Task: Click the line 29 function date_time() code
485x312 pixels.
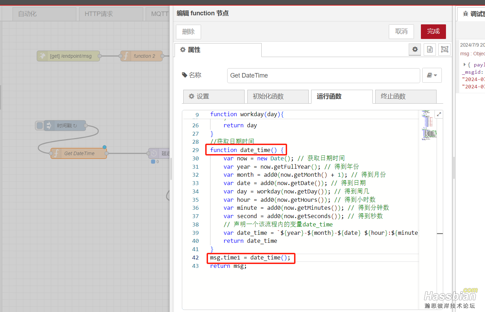Action: click(x=247, y=150)
